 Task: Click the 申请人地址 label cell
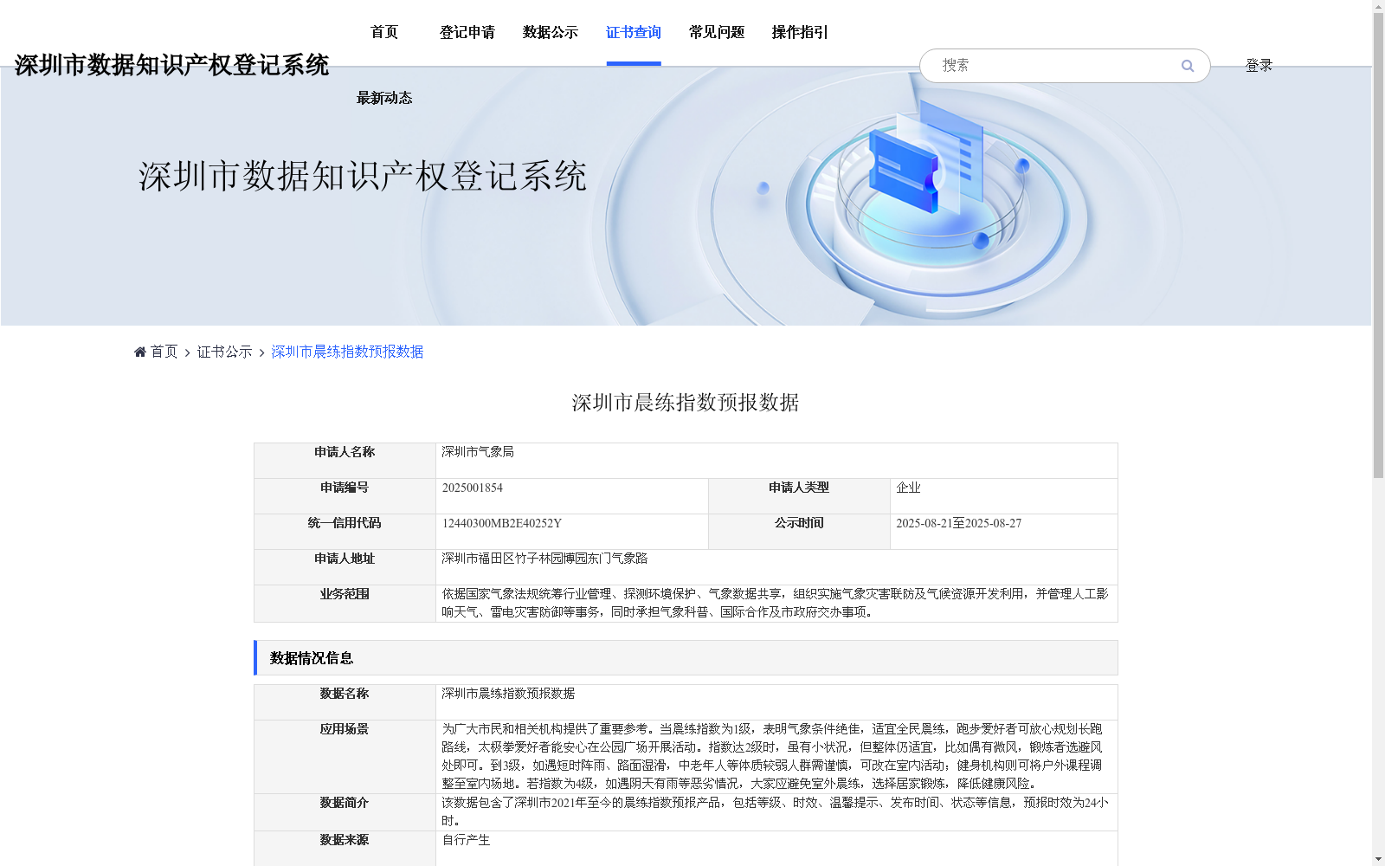click(x=345, y=567)
